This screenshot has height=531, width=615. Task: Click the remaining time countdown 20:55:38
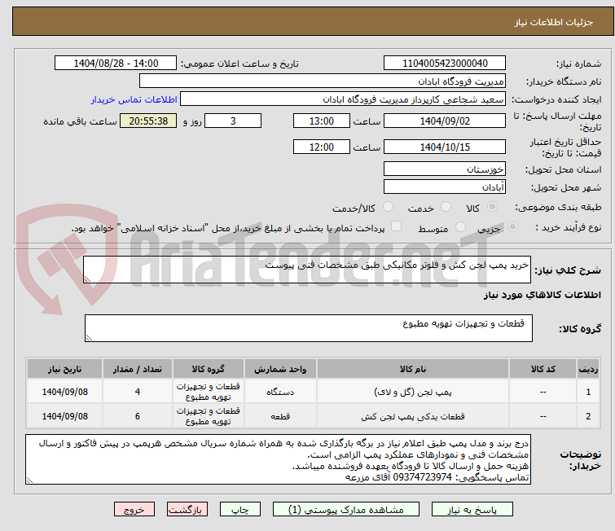[x=148, y=121]
